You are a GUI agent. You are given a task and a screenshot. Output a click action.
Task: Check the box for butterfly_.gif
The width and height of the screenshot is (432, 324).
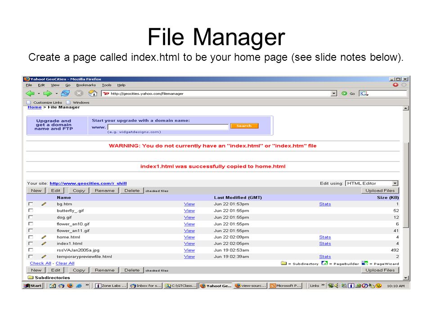pos(31,211)
